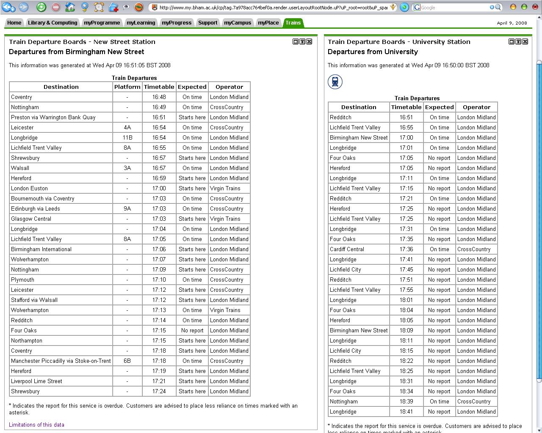The height and width of the screenshot is (433, 542).
Task: Click the 'Liverpool Lime Street' destination
Action: [36, 381]
